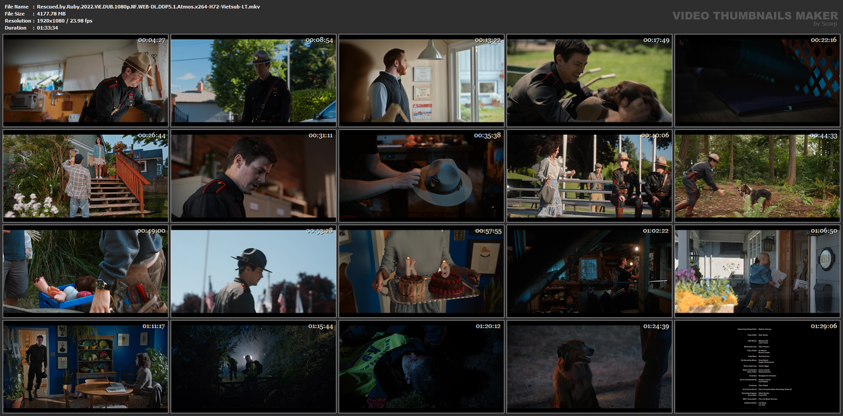Click the File Name label
The width and height of the screenshot is (843, 416).
16,6
